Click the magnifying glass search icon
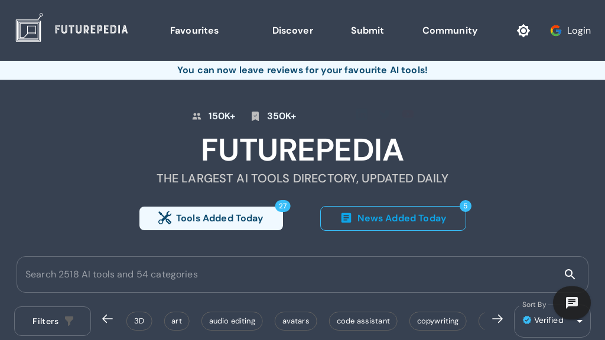The image size is (605, 340). click(x=570, y=274)
